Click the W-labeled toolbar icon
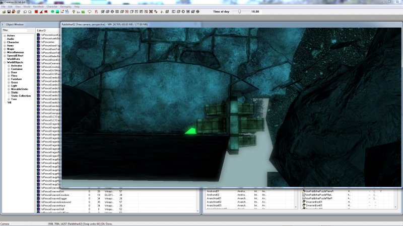Screen dimensions: 403x226 click(188, 12)
